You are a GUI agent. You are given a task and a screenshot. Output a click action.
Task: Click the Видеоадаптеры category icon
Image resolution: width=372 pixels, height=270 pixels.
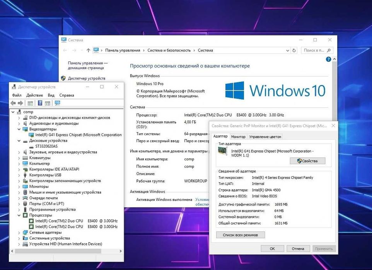coord(25,129)
